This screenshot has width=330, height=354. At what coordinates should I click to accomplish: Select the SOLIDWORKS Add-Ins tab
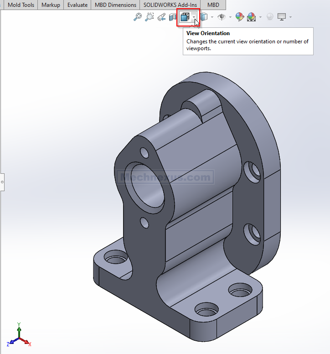[170, 5]
